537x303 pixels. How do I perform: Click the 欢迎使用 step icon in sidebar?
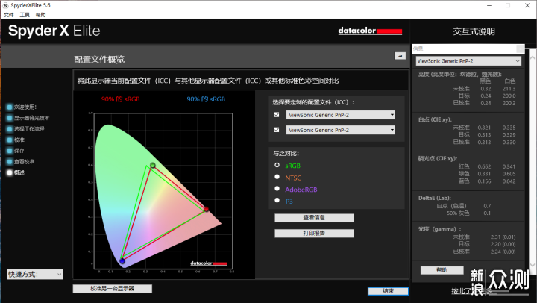coord(10,107)
